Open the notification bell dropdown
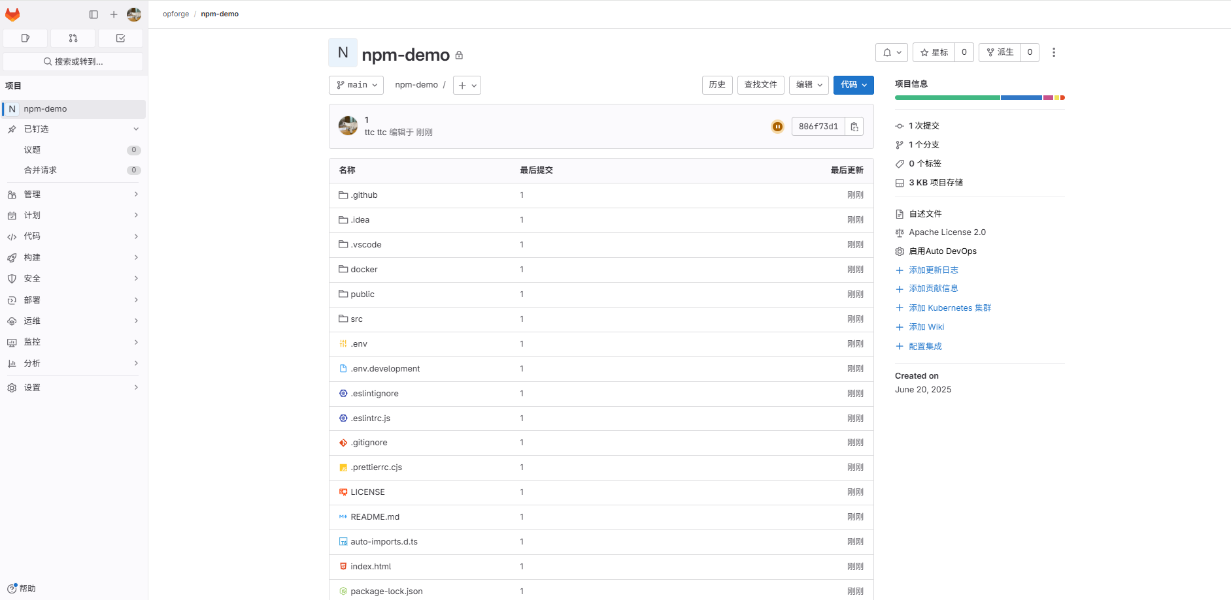 [891, 52]
